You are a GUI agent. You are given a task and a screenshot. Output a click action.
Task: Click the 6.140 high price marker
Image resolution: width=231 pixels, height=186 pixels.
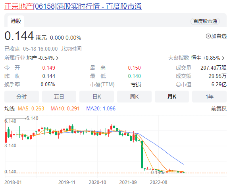pos(32,118)
